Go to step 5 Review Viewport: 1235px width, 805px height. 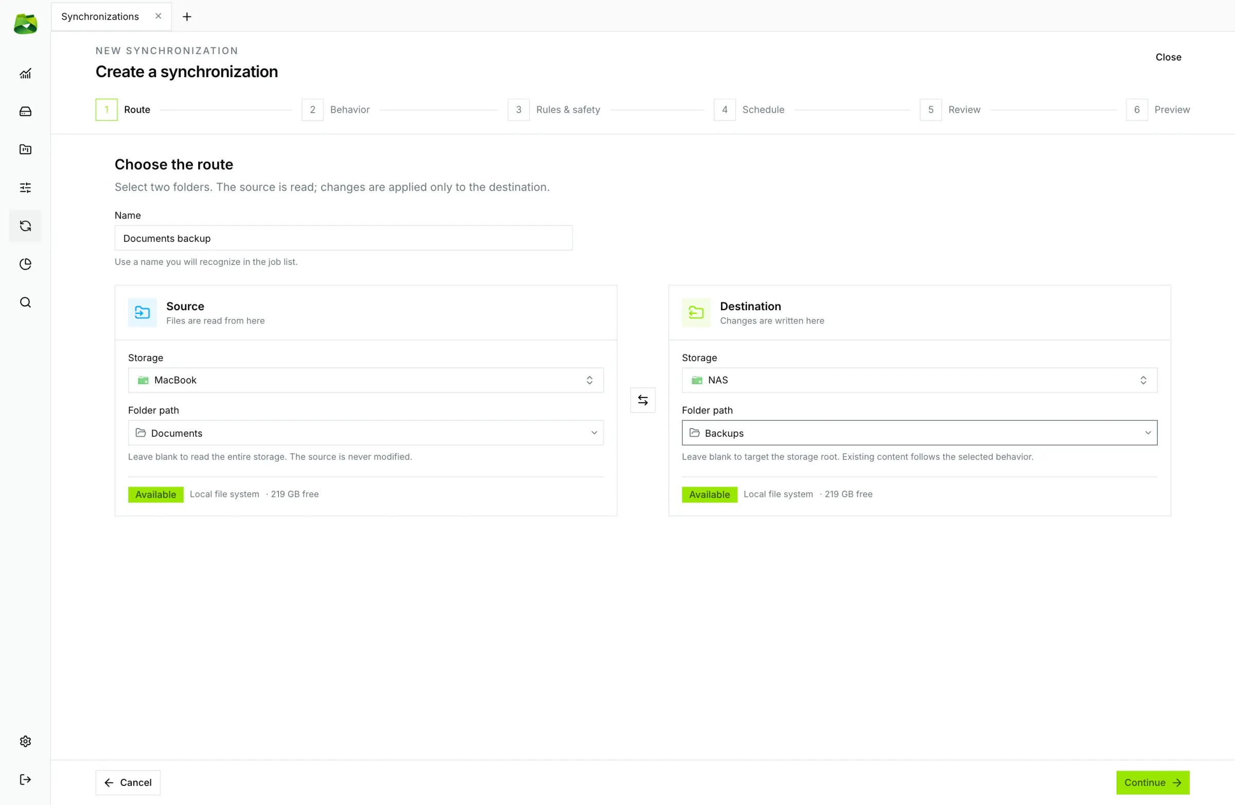pos(950,110)
